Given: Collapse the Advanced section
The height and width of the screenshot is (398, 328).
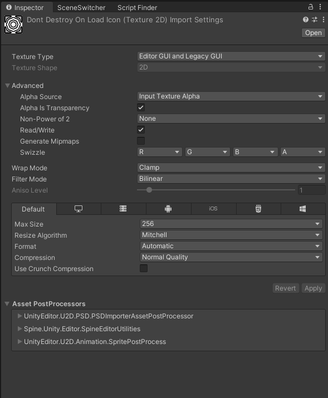Looking at the screenshot, I should [x=8, y=86].
